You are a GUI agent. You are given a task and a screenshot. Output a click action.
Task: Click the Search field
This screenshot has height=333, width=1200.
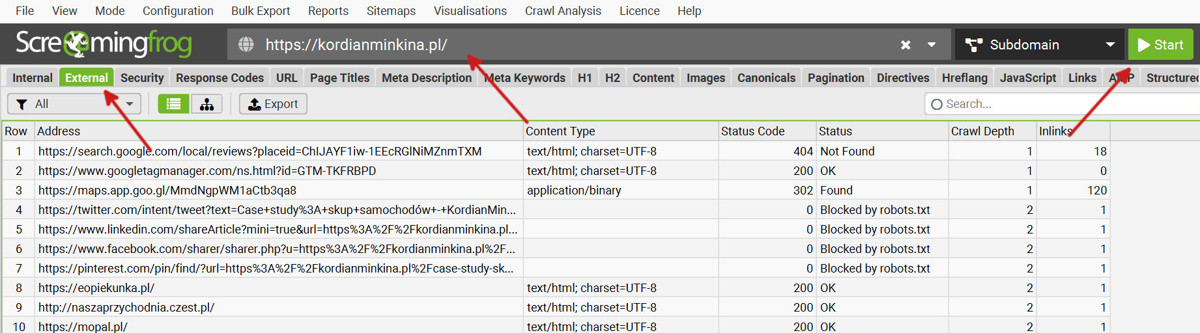[x=1062, y=104]
